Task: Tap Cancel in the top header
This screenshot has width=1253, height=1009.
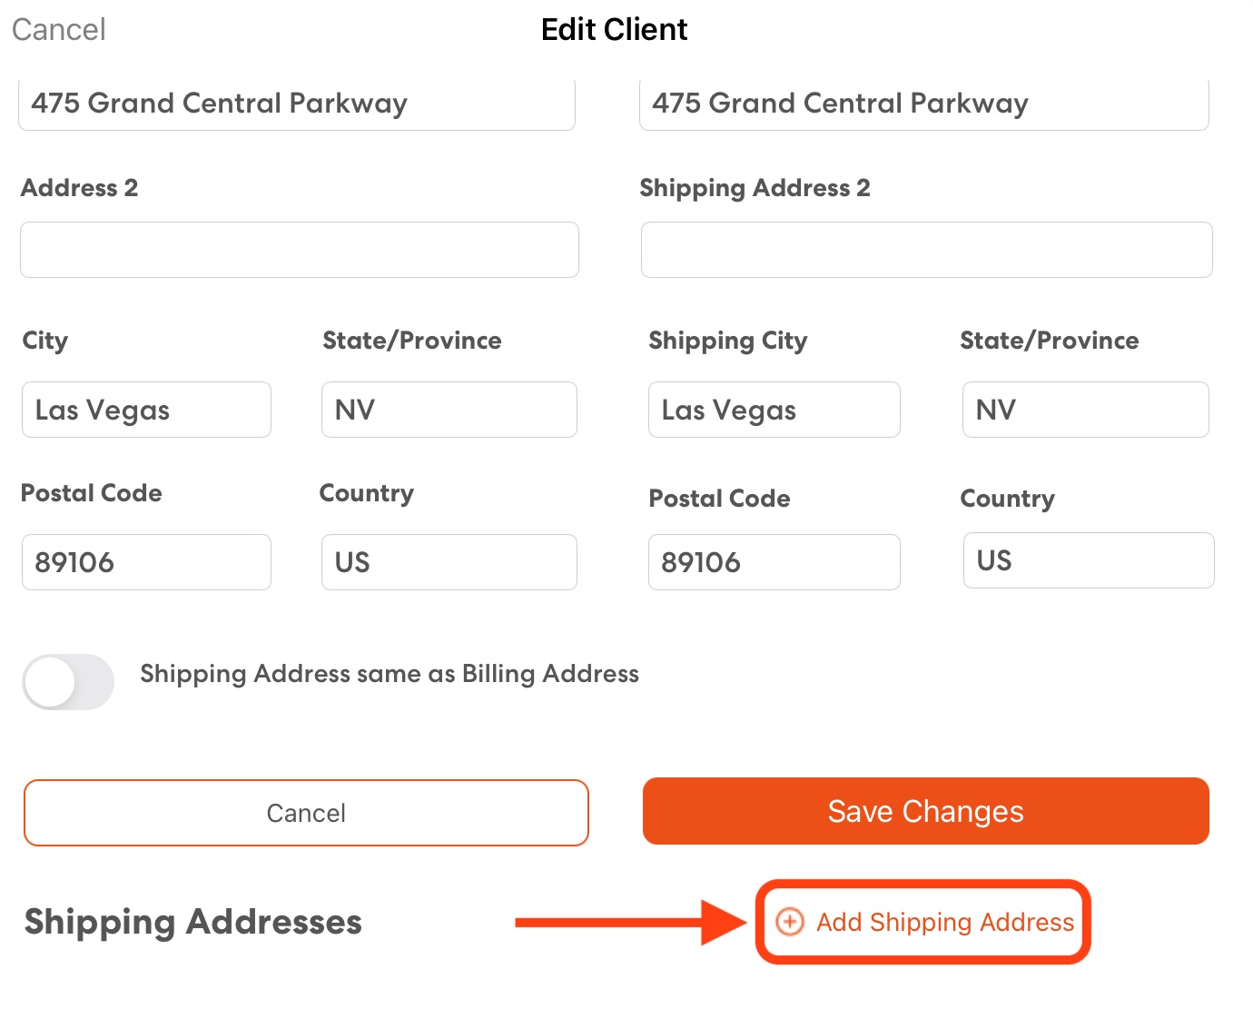Action: pos(59,29)
